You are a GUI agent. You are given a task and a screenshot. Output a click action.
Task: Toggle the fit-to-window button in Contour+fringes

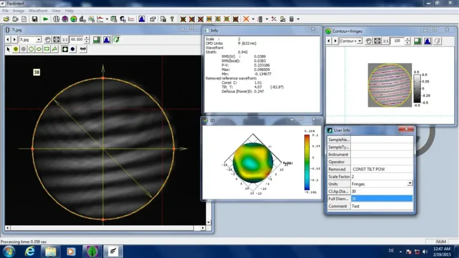[x=378, y=41]
